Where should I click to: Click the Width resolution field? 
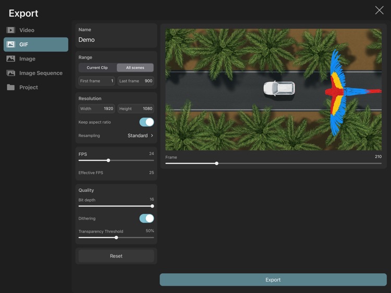(x=96, y=109)
